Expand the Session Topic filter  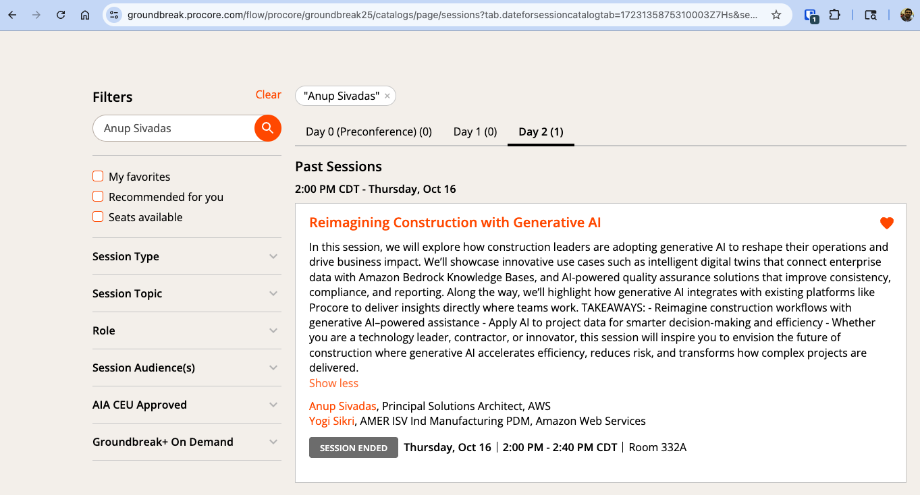pos(186,293)
